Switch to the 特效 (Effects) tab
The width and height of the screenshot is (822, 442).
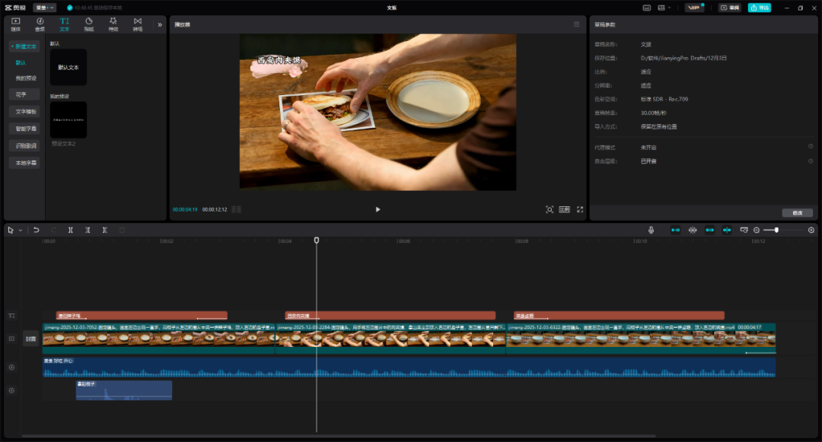coord(113,24)
